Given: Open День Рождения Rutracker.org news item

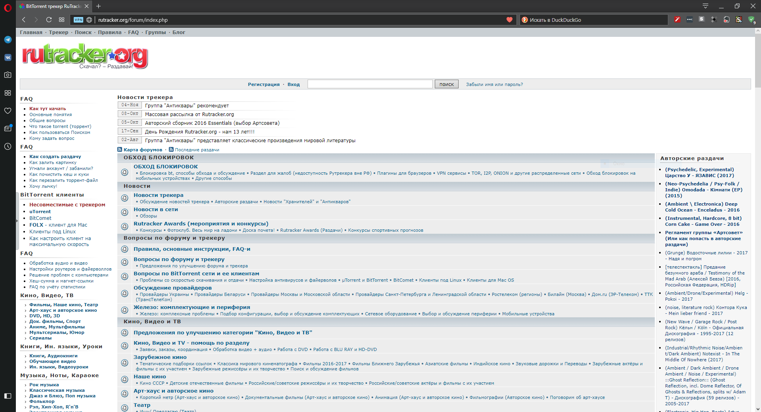Looking at the screenshot, I should click(200, 132).
